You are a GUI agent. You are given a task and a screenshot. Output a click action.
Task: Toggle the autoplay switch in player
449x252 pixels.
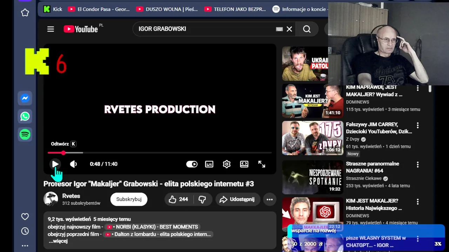[x=192, y=164]
